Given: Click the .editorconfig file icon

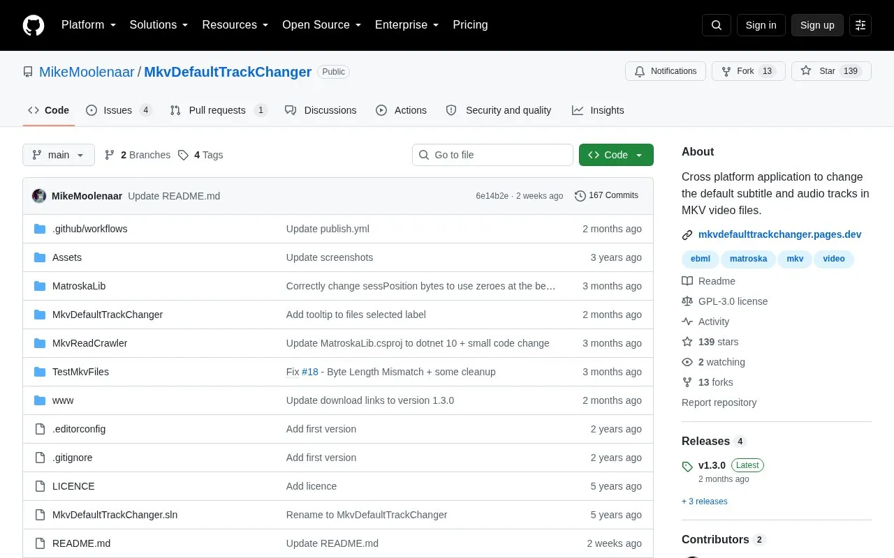Looking at the screenshot, I should coord(40,429).
